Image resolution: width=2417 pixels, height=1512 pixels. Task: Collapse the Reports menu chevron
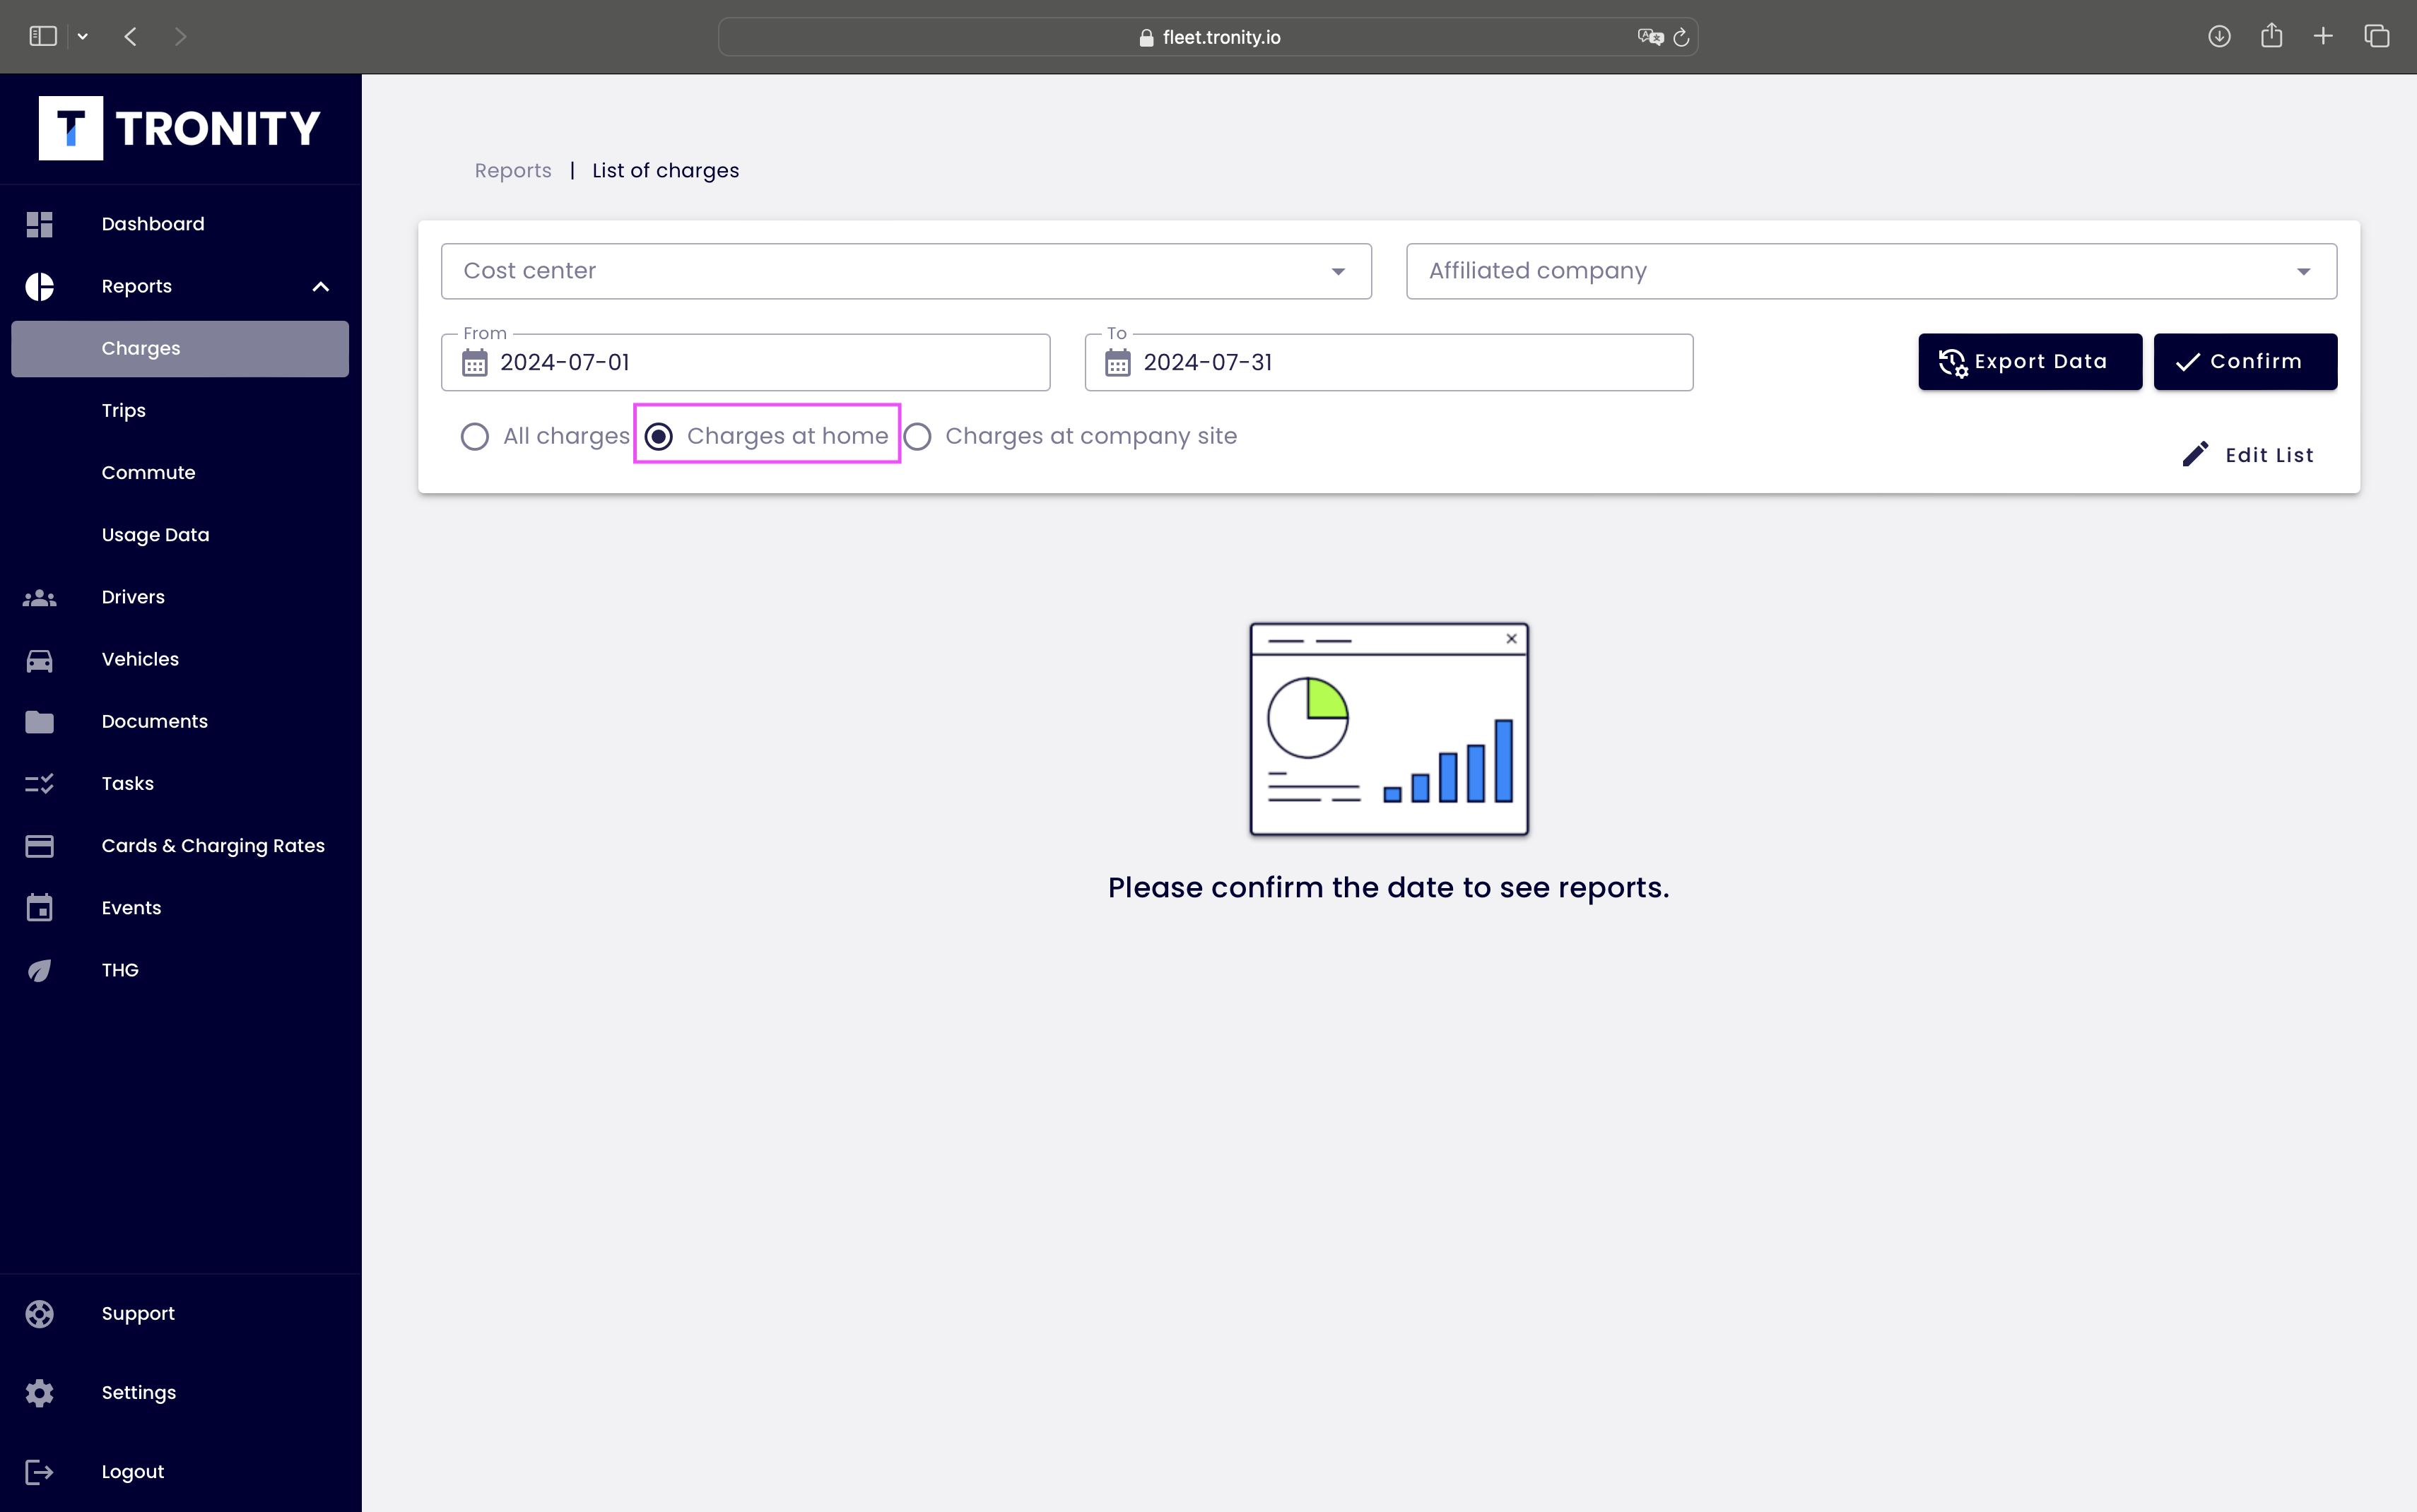320,287
